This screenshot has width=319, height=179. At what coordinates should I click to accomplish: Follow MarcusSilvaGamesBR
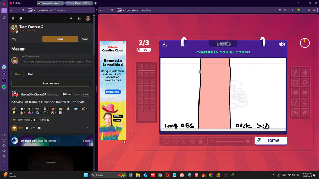(86, 94)
